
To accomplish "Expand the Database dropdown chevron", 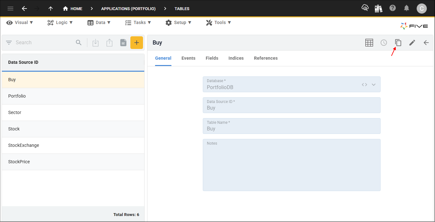I will (x=374, y=85).
